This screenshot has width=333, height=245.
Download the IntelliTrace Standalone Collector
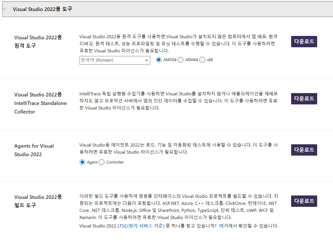(304, 98)
